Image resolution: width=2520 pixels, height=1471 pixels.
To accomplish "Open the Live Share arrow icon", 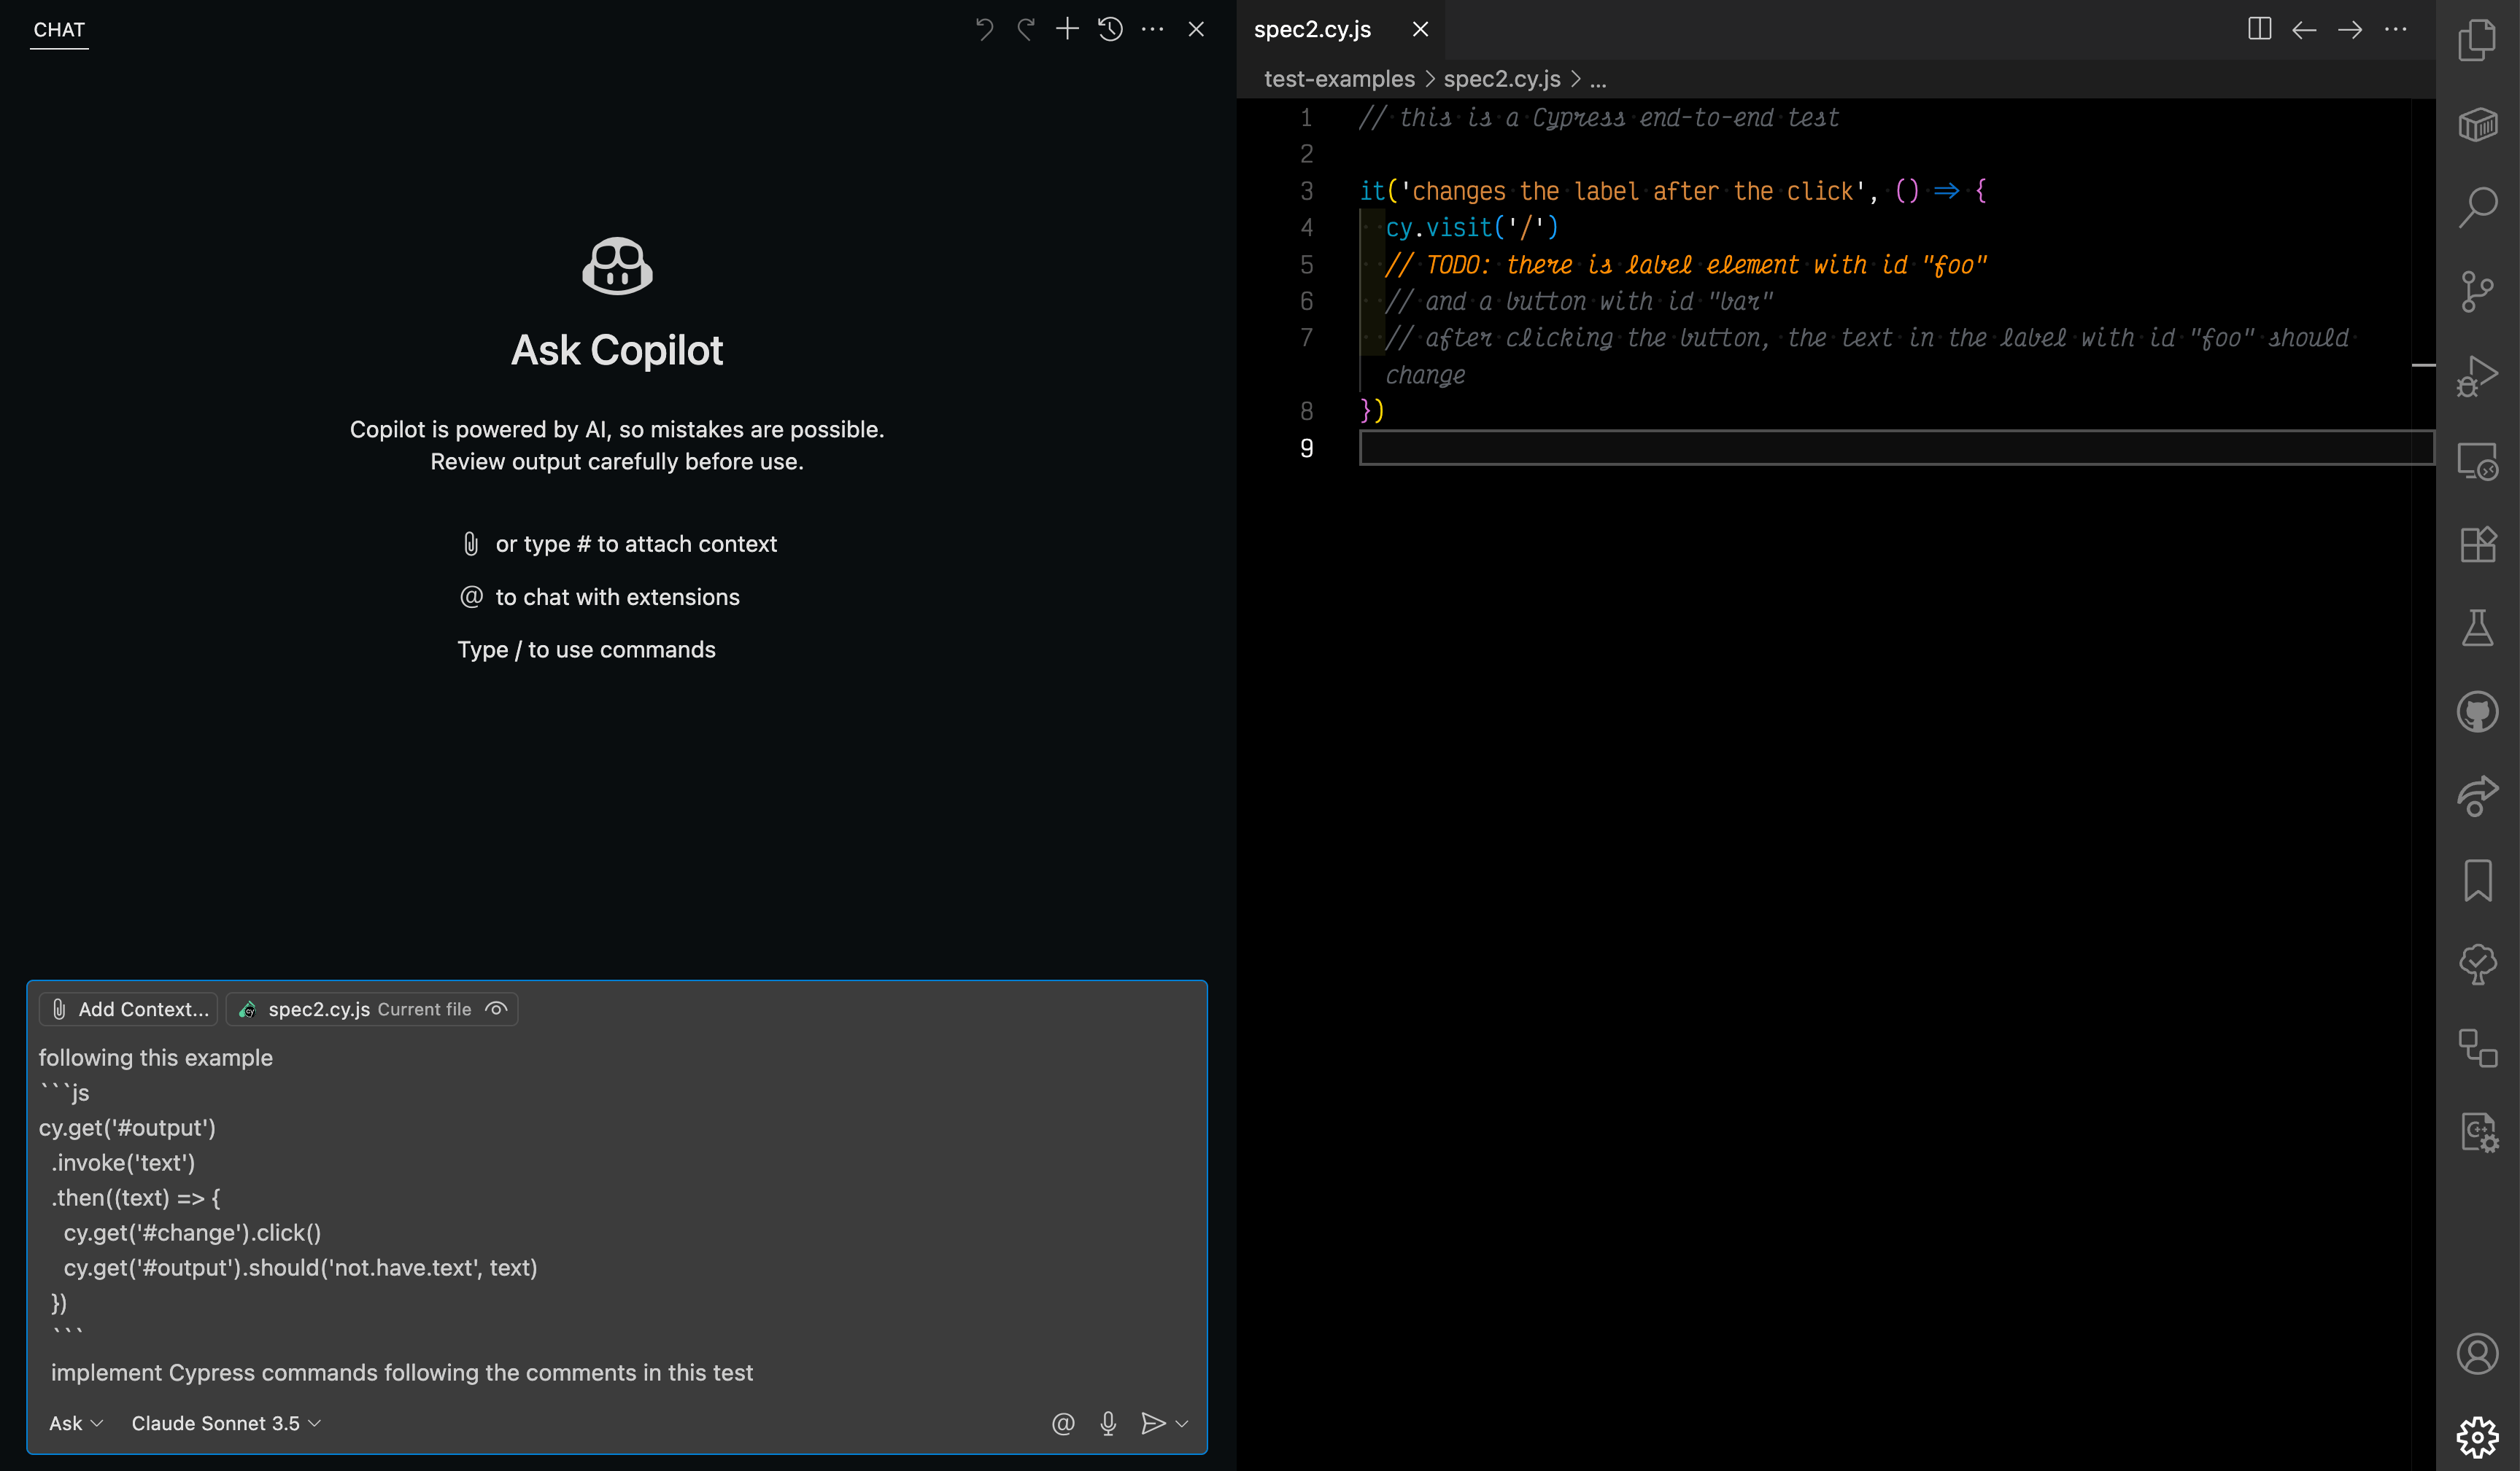I will 2477,797.
